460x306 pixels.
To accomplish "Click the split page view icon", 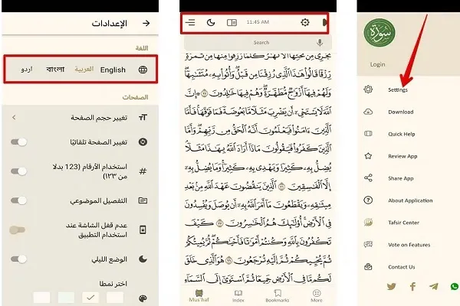I will [x=232, y=22].
